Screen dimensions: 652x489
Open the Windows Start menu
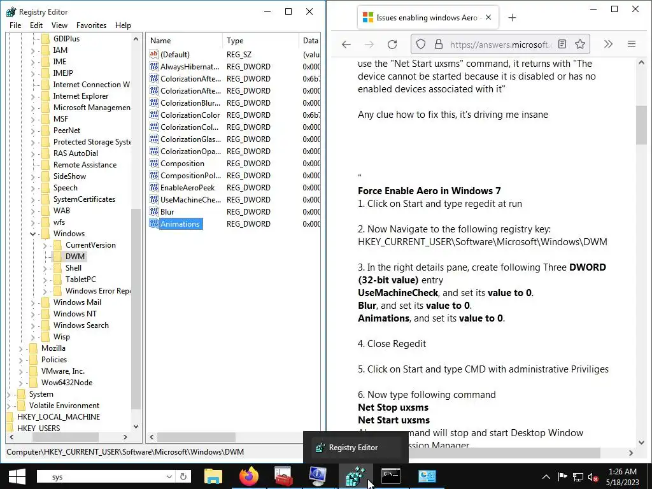click(17, 476)
